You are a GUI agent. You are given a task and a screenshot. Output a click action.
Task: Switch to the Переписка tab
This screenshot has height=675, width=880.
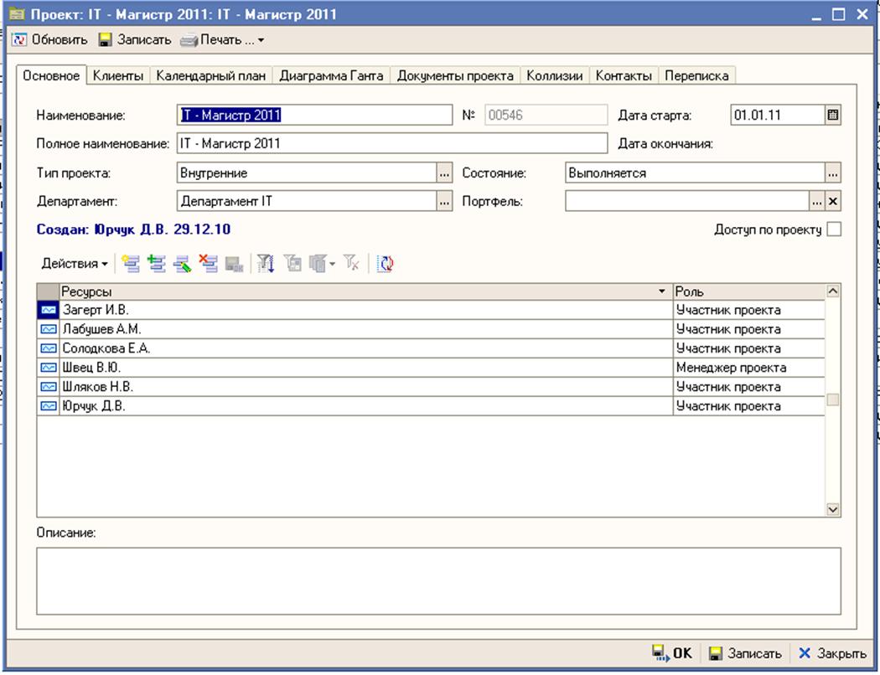click(696, 75)
